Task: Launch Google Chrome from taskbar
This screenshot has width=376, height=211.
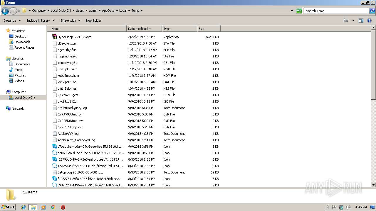Action: click(x=53, y=207)
